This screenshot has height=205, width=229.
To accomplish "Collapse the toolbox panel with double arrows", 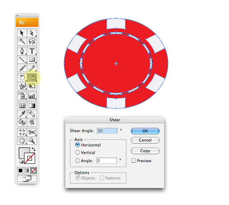I will pos(17,15).
